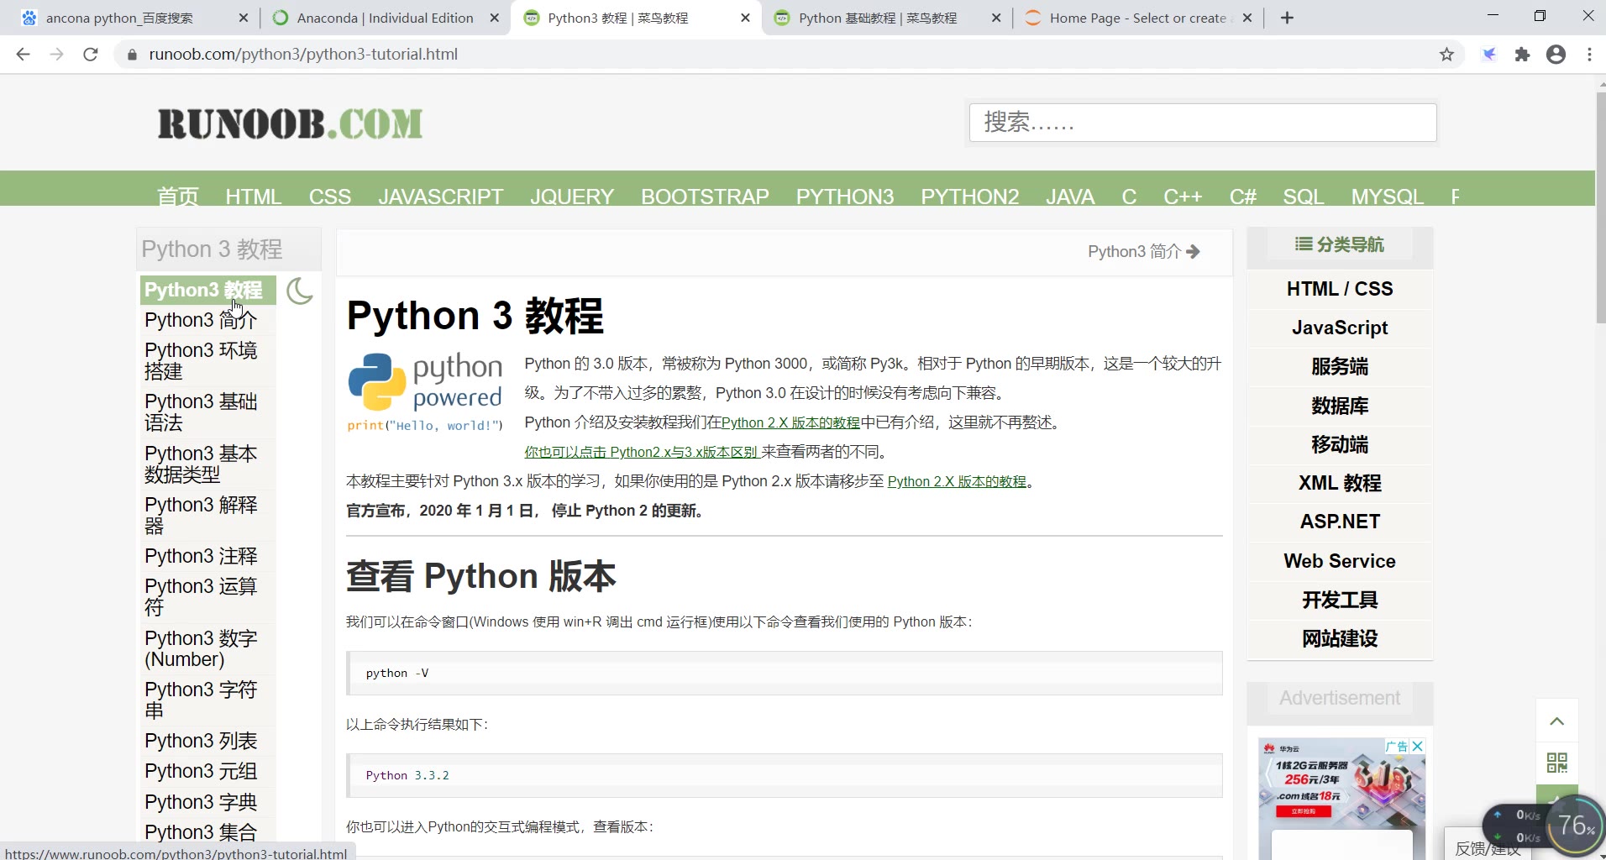
Task: Select PYTHON2 in the navigation bar
Action: (x=969, y=196)
